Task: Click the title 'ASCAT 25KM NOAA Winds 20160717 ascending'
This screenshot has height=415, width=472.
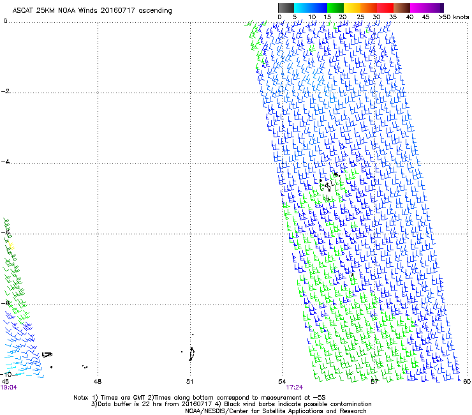Action: click(92, 11)
